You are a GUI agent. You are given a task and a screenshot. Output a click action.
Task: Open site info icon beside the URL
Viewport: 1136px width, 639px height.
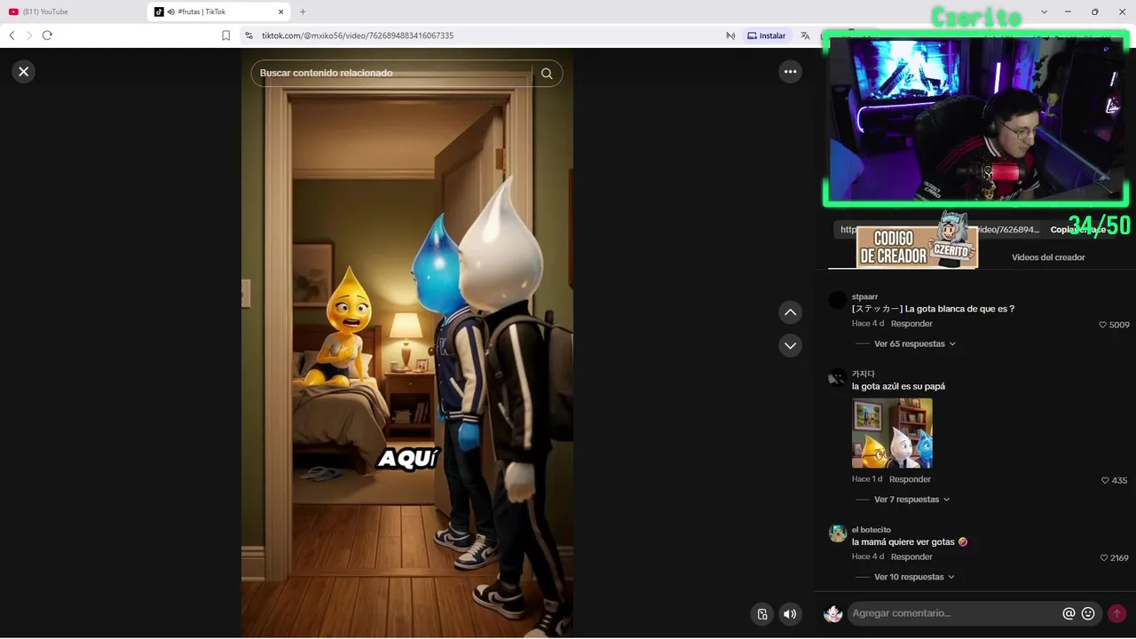tap(249, 35)
